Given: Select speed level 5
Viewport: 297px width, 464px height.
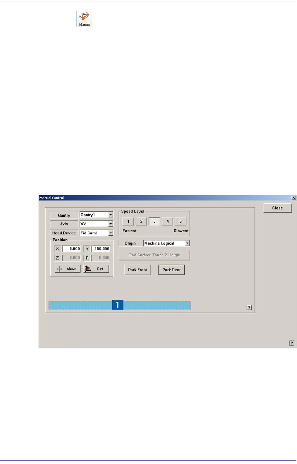Looking at the screenshot, I should 180,221.
